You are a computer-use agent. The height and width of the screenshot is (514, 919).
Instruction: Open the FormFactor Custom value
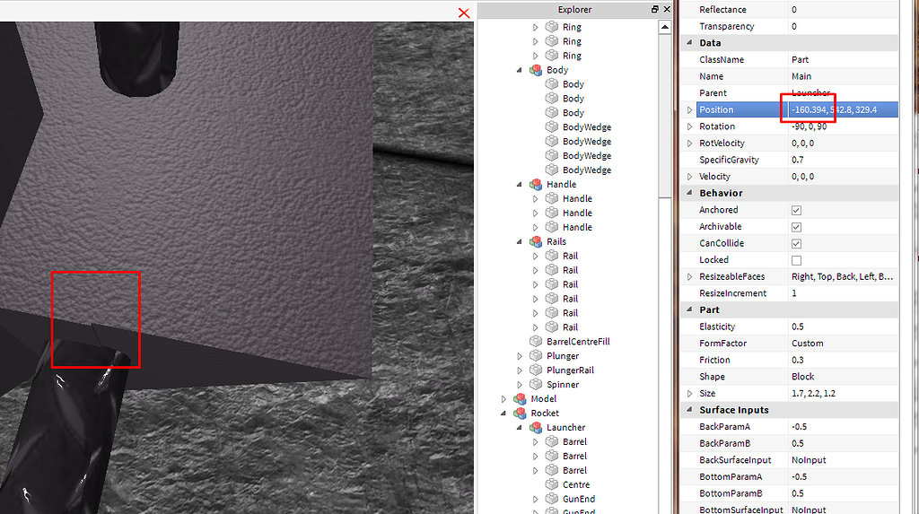pyautogui.click(x=844, y=344)
